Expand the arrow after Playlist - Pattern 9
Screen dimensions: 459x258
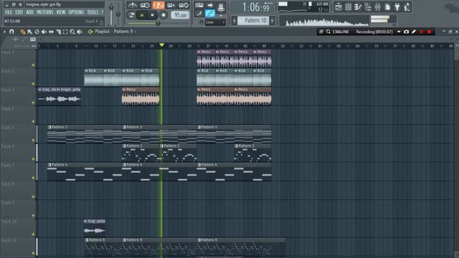pos(136,32)
